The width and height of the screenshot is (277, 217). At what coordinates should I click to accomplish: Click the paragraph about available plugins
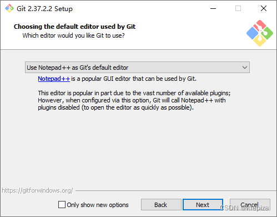coord(134,100)
